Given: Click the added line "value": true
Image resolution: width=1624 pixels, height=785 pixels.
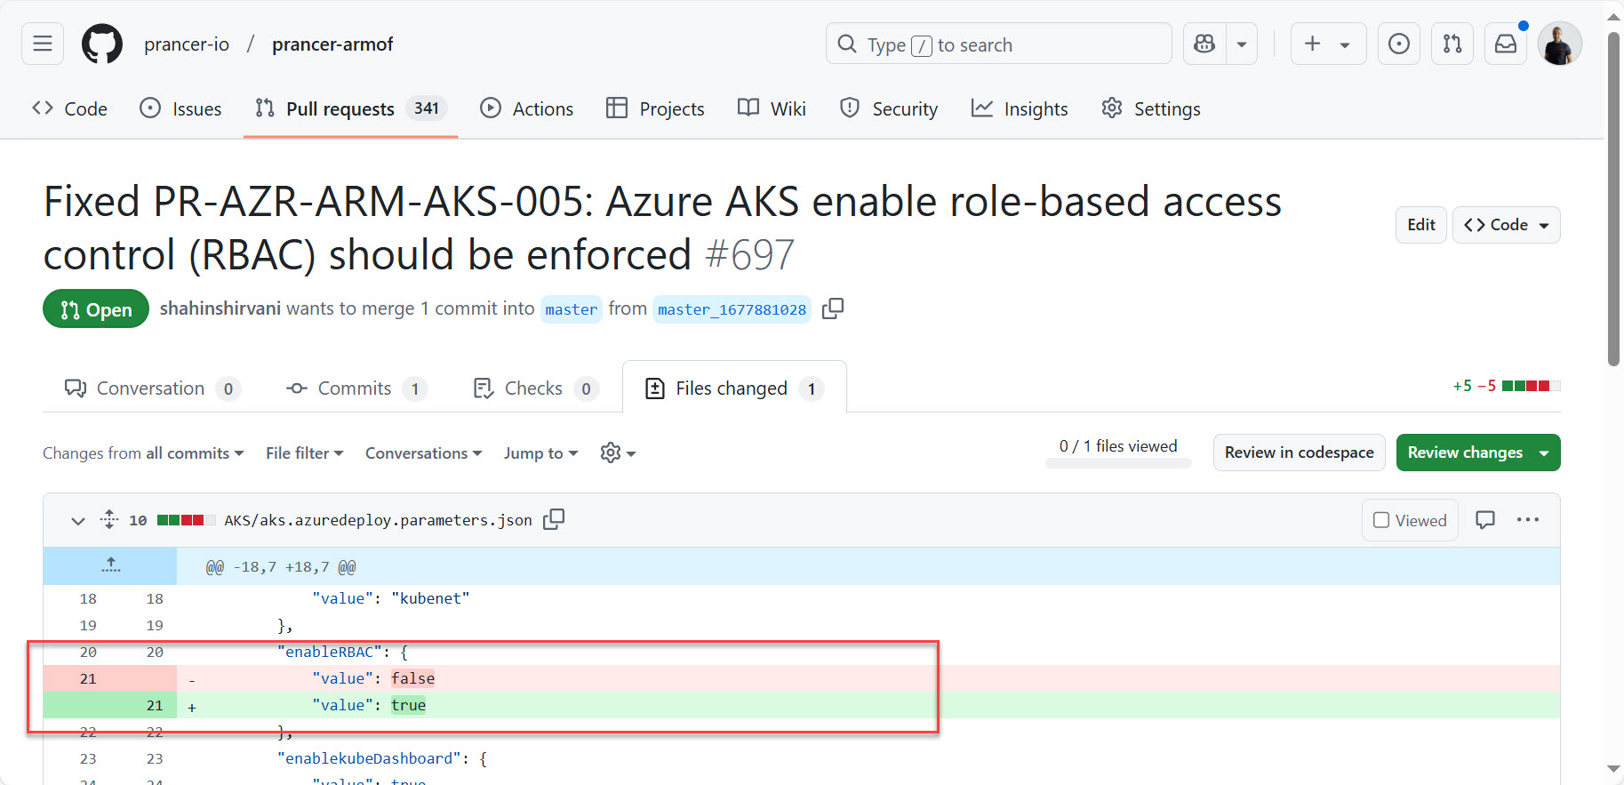Looking at the screenshot, I should pyautogui.click(x=802, y=705).
